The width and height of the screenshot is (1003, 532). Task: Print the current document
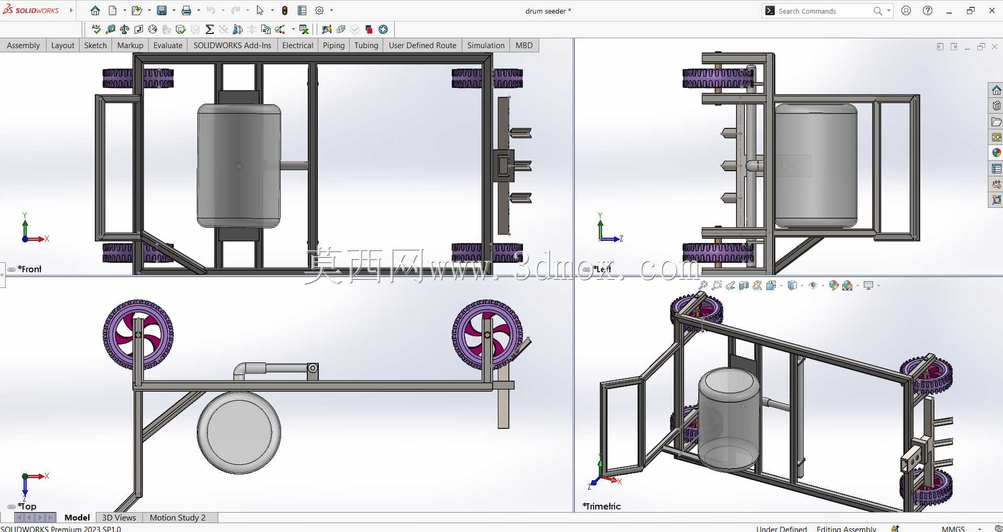coord(186,10)
